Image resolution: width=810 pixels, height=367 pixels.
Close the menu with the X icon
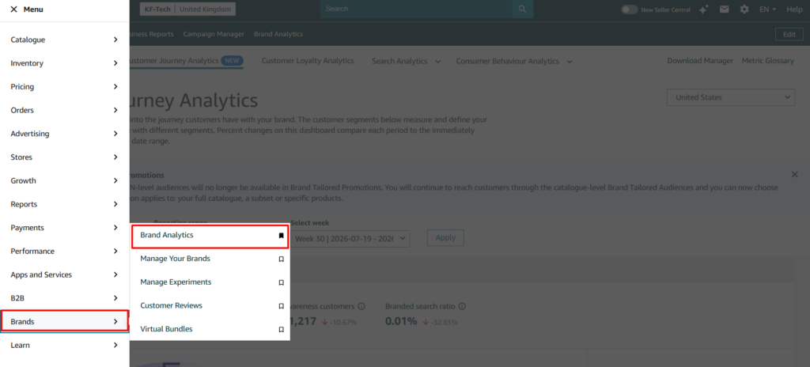[x=14, y=9]
